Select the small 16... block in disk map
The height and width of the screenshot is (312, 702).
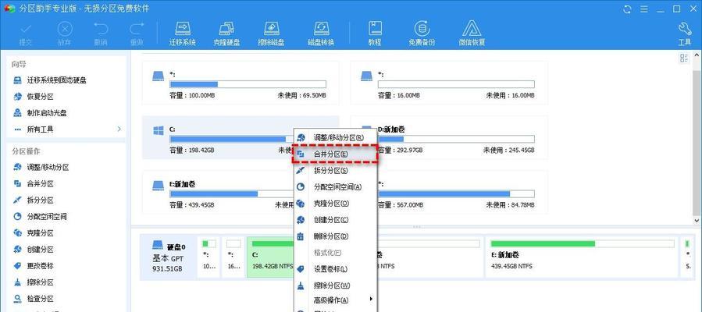coord(233,257)
